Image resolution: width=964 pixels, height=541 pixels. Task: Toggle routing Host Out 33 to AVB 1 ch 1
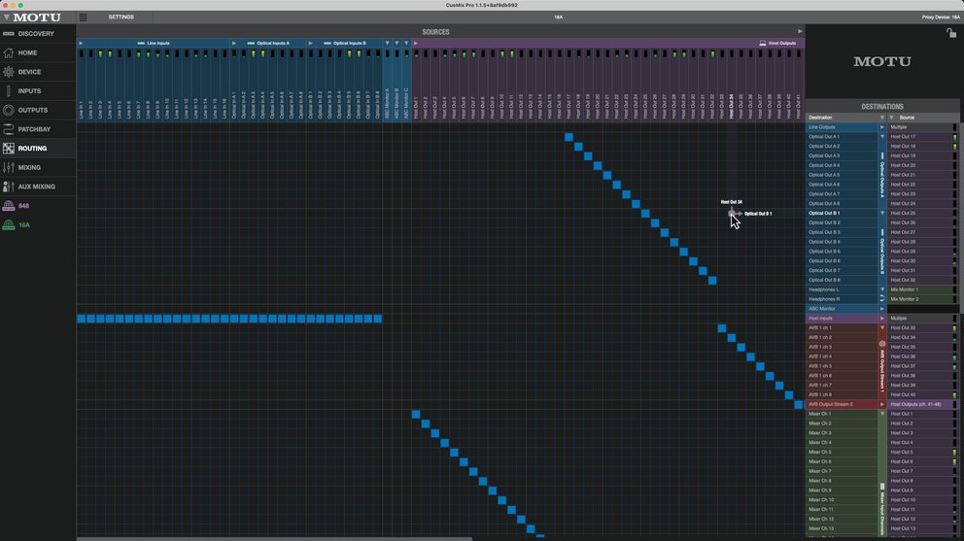tap(722, 327)
